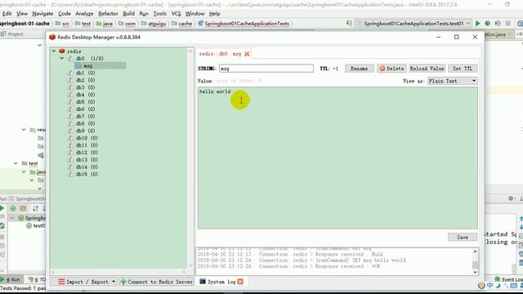523x294 pixels.
Task: Click Run with Coverage icon in IntelliJ
Action: (x=498, y=24)
